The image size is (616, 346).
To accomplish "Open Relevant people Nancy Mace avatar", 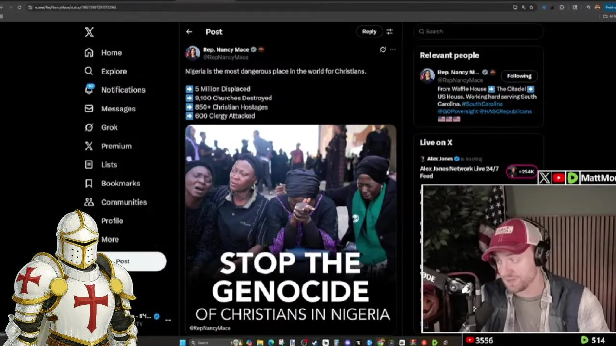I will [x=427, y=76].
